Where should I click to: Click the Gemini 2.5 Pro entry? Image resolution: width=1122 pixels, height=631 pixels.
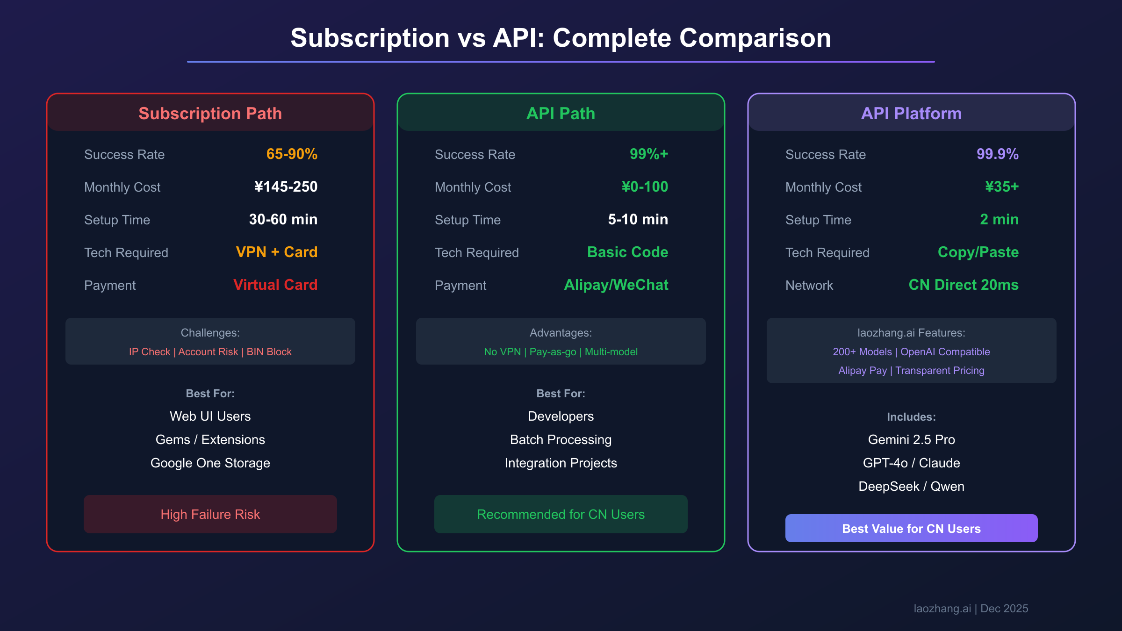911,440
